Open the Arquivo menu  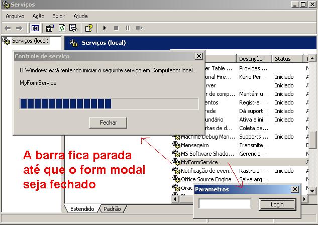tap(15, 16)
